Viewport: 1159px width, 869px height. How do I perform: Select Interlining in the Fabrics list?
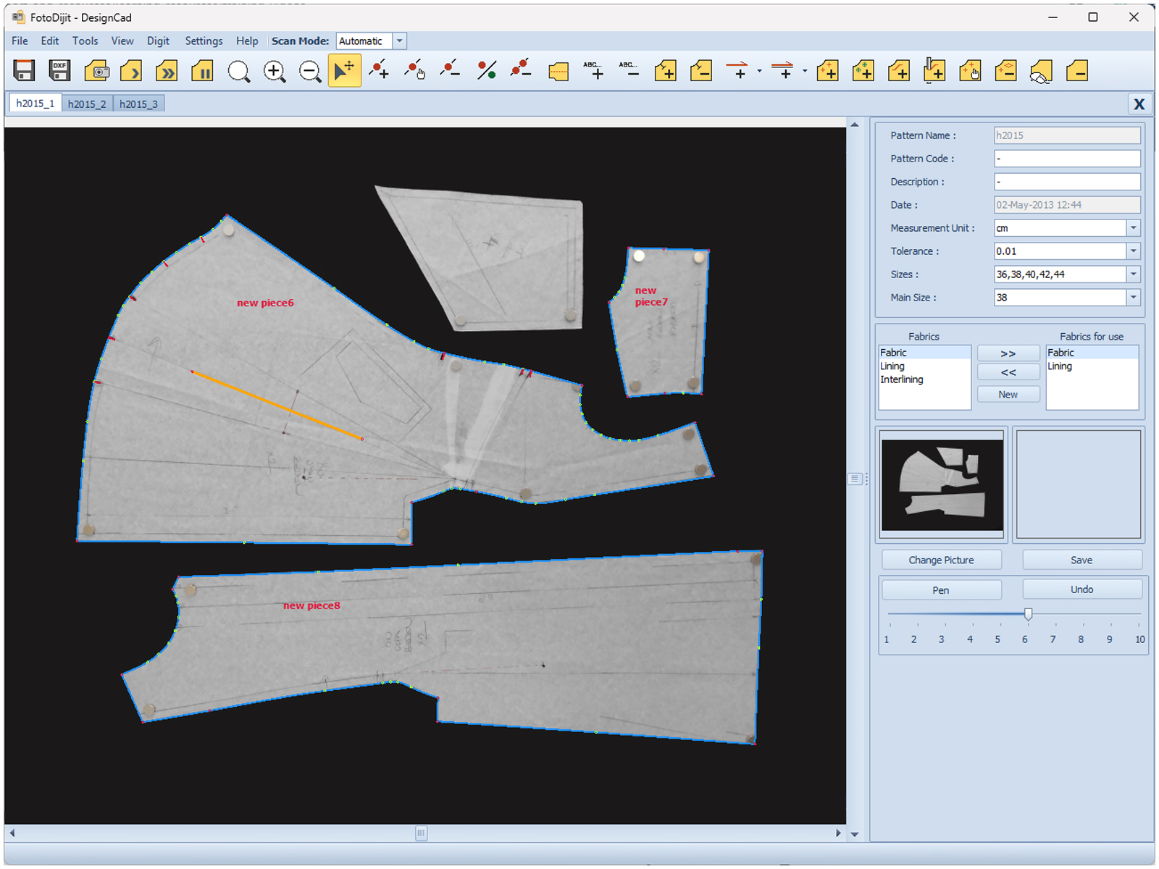point(901,379)
